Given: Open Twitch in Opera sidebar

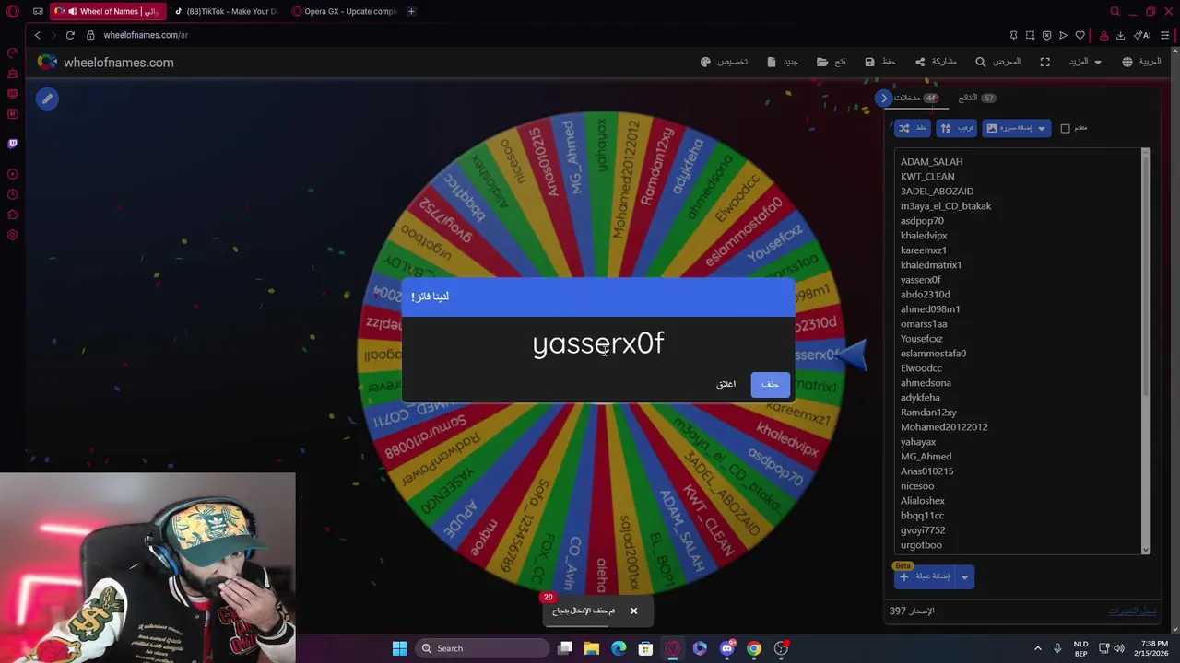Looking at the screenshot, I should [x=13, y=144].
